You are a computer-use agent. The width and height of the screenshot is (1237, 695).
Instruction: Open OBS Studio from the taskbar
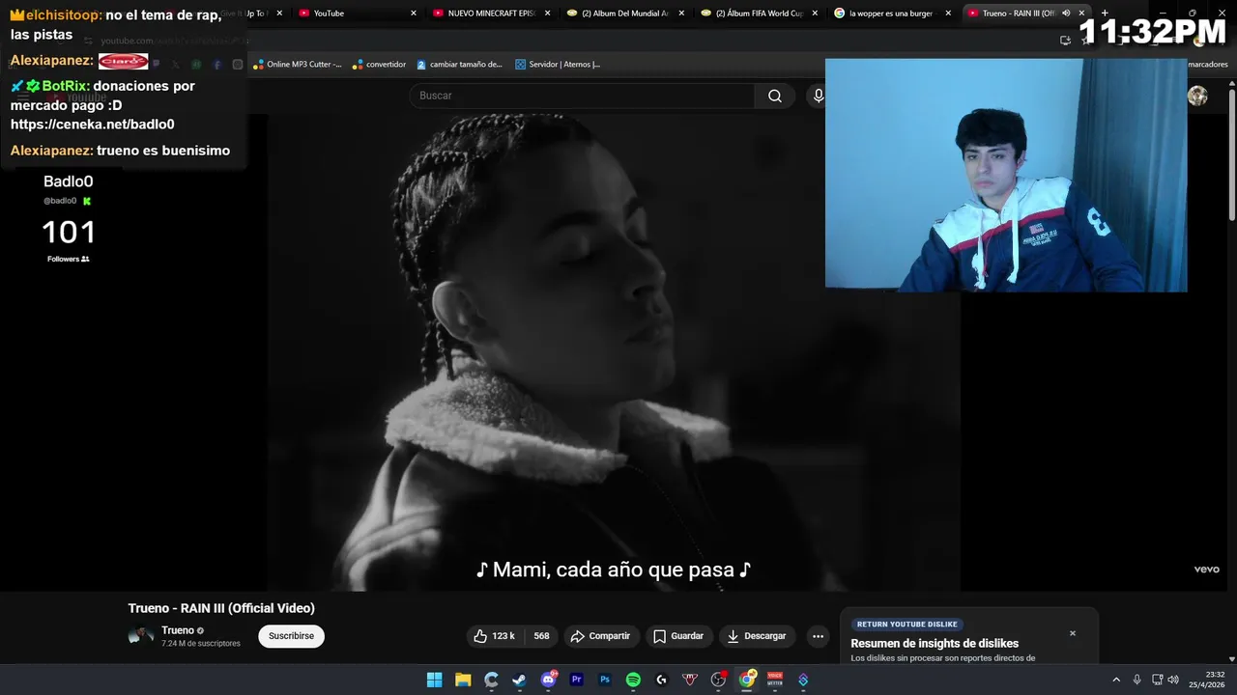pos(718,680)
